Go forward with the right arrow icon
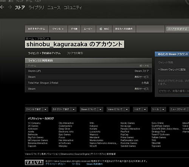The width and height of the screenshot is (189, 167). point(10,7)
